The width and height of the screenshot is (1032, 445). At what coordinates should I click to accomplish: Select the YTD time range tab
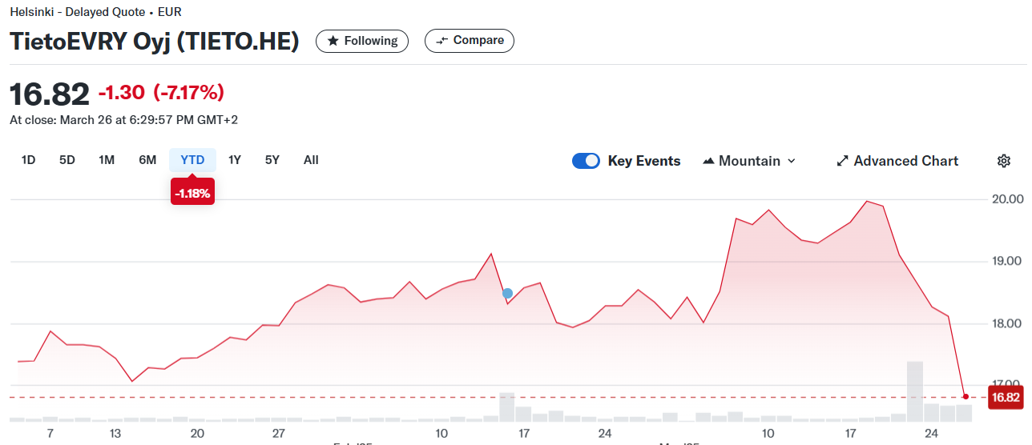tap(192, 160)
